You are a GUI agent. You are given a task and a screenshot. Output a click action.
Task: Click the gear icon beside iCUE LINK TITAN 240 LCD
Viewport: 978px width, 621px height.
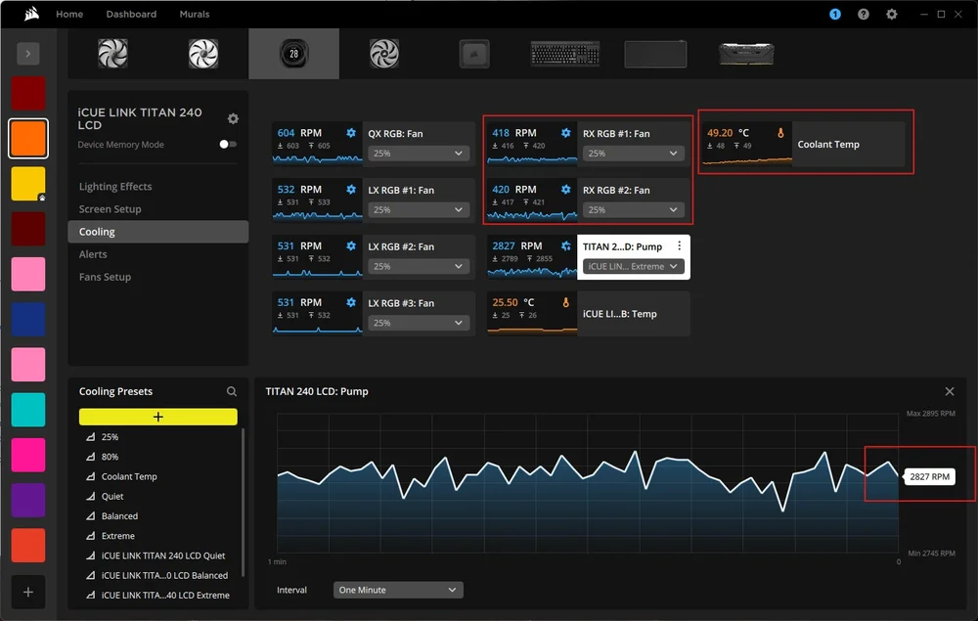(x=233, y=118)
